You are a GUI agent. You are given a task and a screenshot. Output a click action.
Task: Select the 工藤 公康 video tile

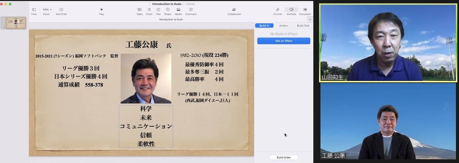[x=388, y=121]
